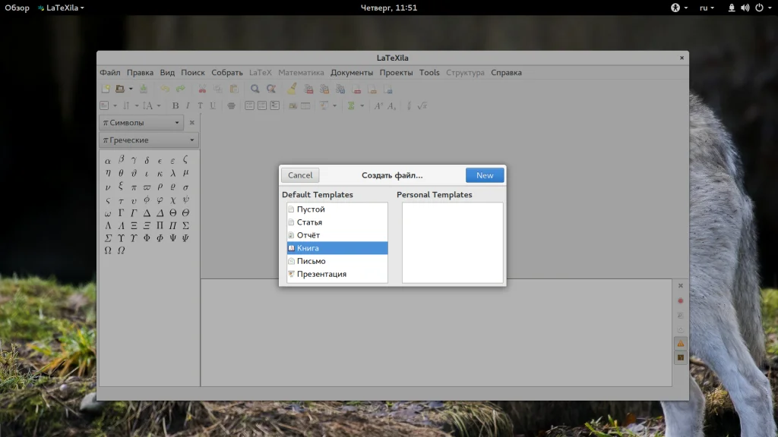Click the Find magnifier icon in the toolbar
The height and width of the screenshot is (437, 778).
coord(255,89)
